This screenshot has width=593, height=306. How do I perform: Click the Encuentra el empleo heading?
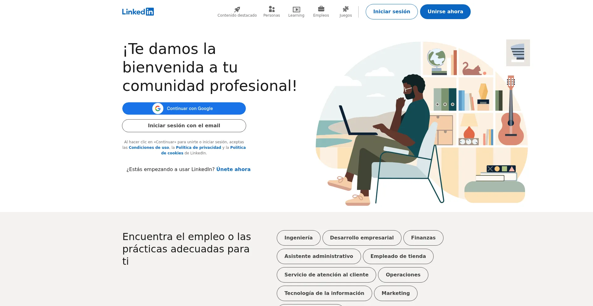[x=187, y=249]
